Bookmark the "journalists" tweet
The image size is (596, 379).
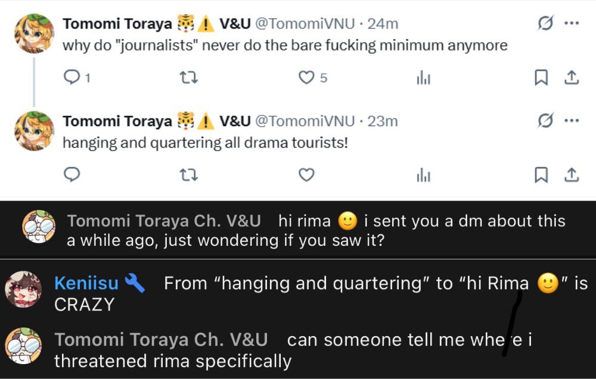(x=541, y=78)
